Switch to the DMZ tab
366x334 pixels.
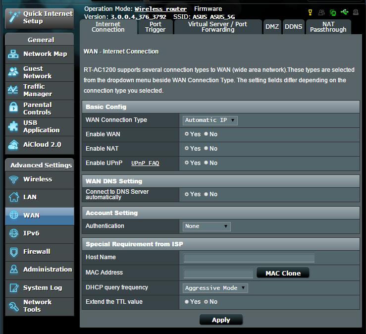tap(272, 27)
